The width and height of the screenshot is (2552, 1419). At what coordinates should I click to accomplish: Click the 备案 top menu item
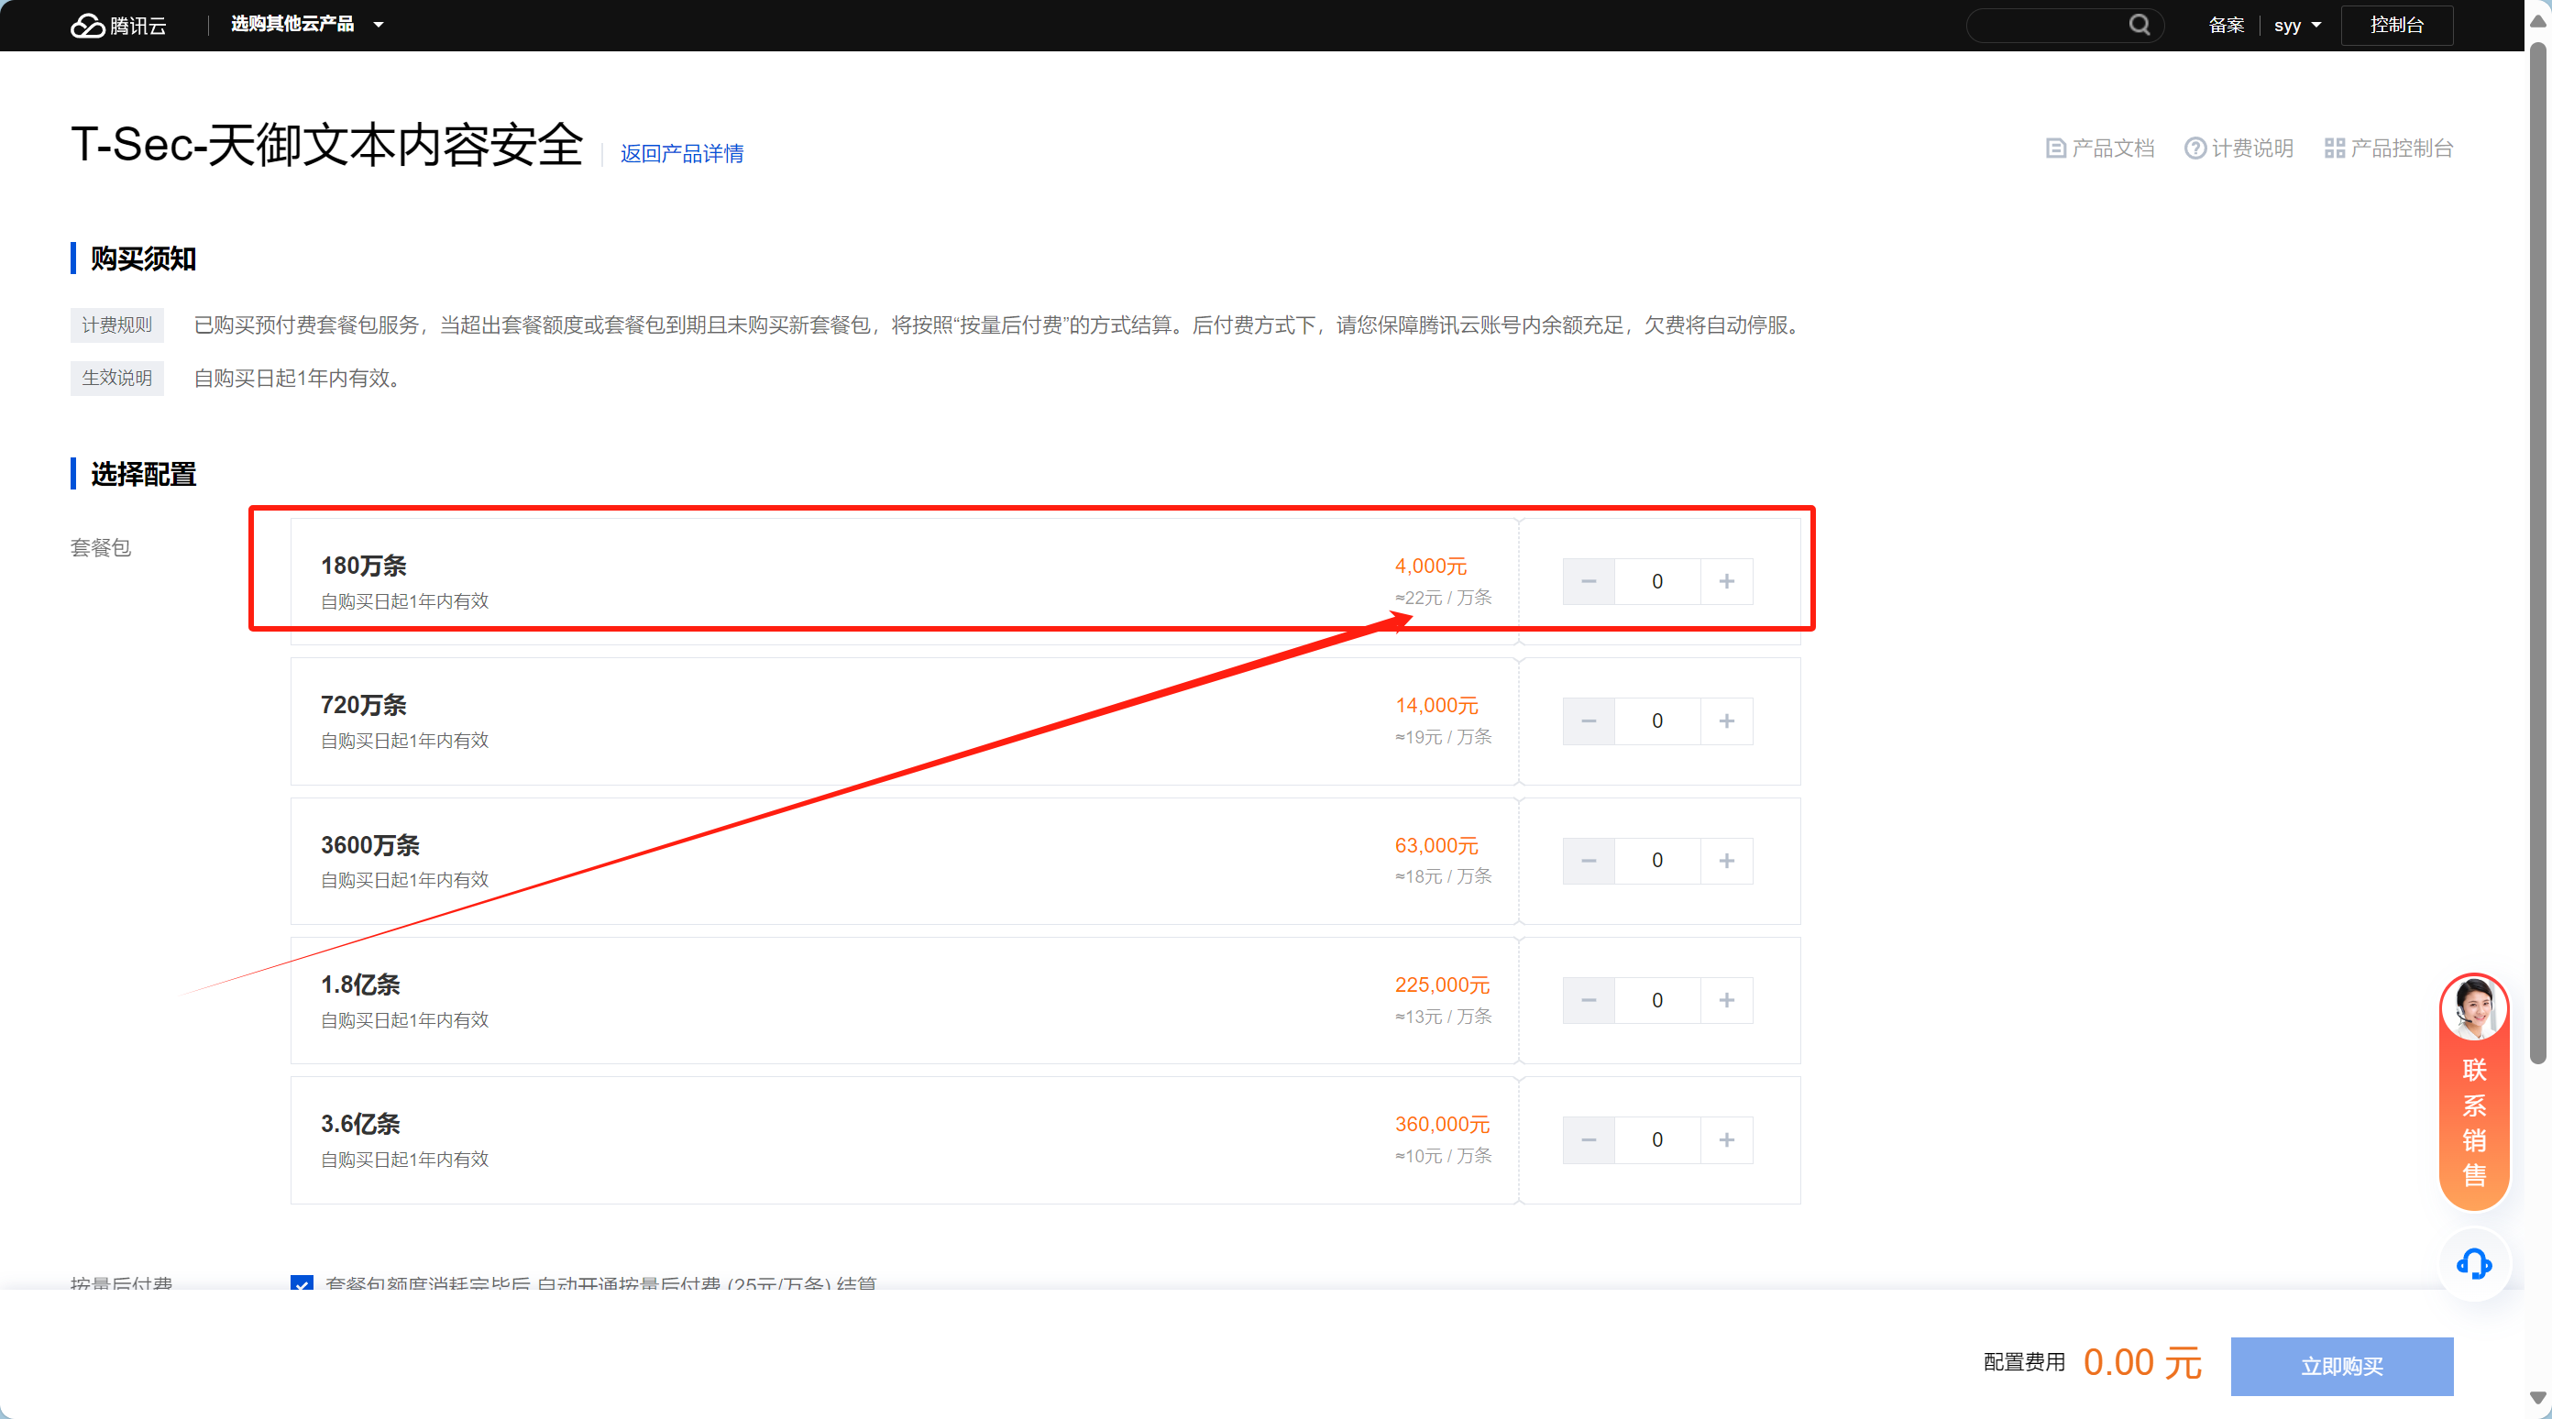2226,26
